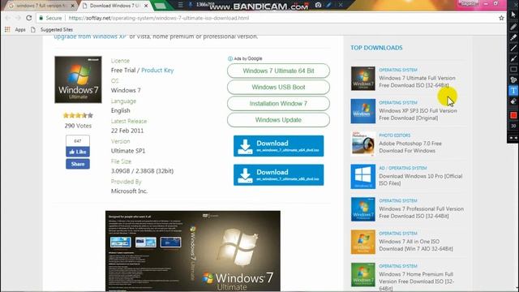
Task: Click 'Installation Window 7' ad button
Action: (x=278, y=104)
